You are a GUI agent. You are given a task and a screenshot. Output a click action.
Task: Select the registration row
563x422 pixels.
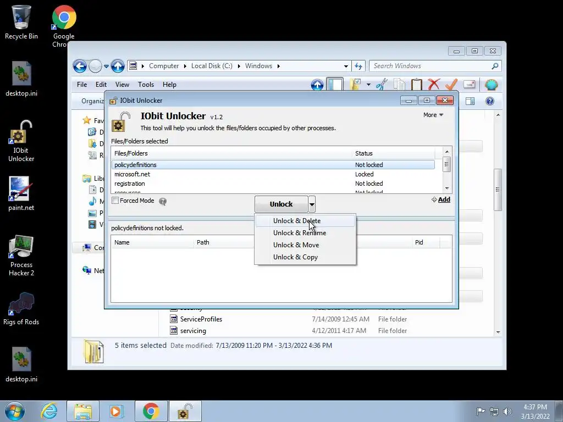click(x=273, y=184)
